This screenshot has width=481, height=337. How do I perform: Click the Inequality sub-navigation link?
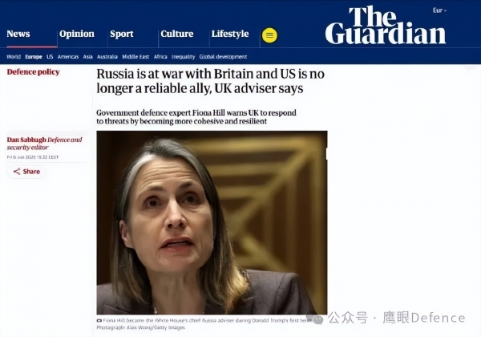(183, 57)
